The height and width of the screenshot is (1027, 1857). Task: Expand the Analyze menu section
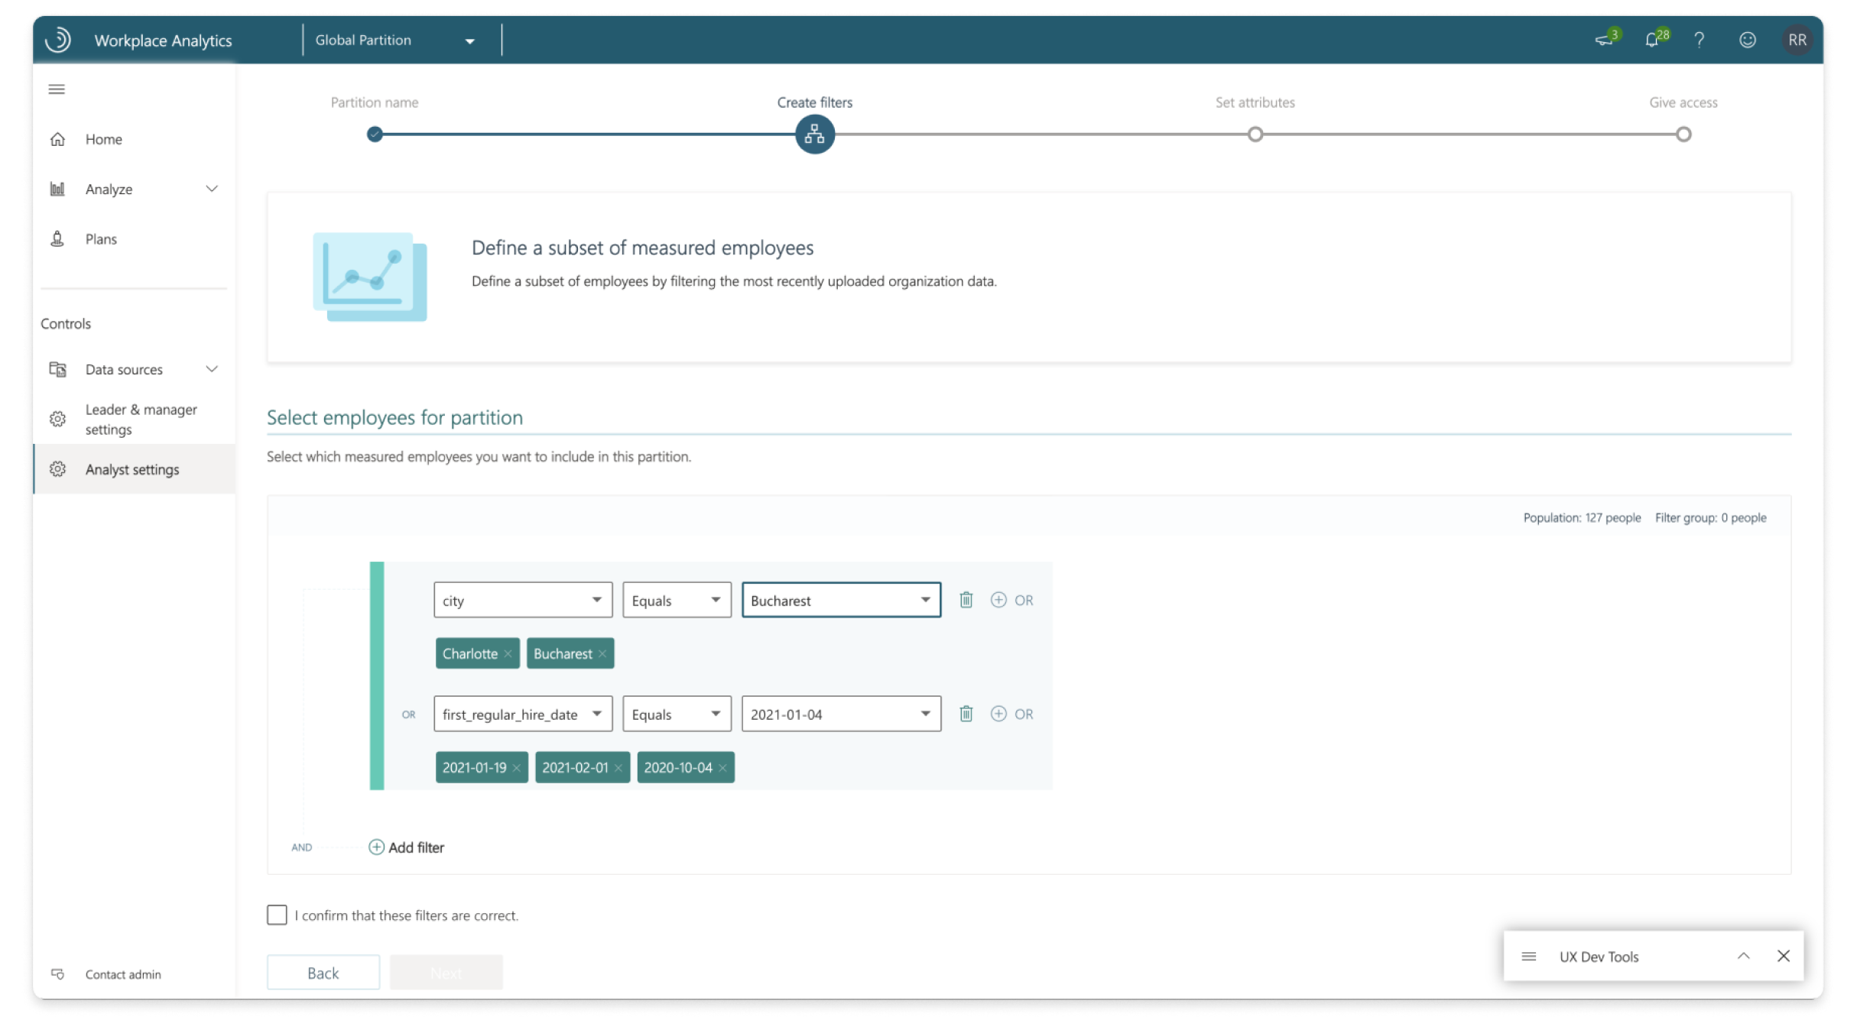212,189
